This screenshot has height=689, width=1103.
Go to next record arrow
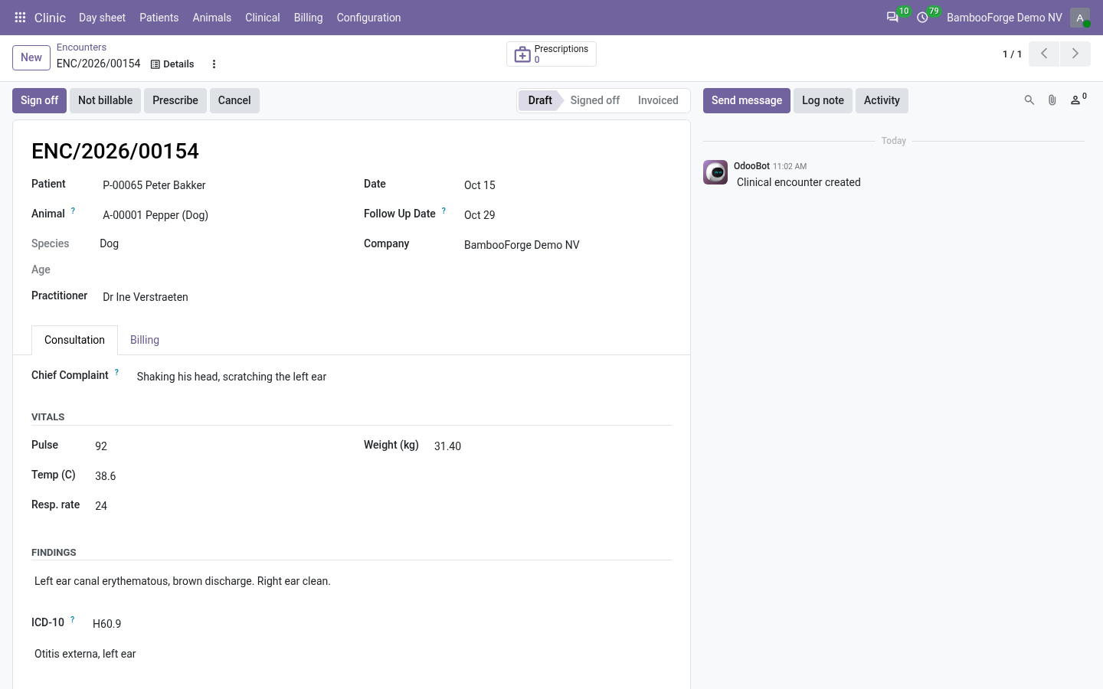1075,54
